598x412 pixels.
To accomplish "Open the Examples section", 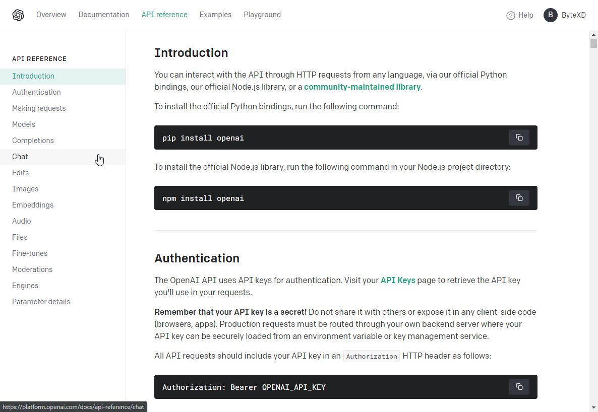I will [x=215, y=15].
